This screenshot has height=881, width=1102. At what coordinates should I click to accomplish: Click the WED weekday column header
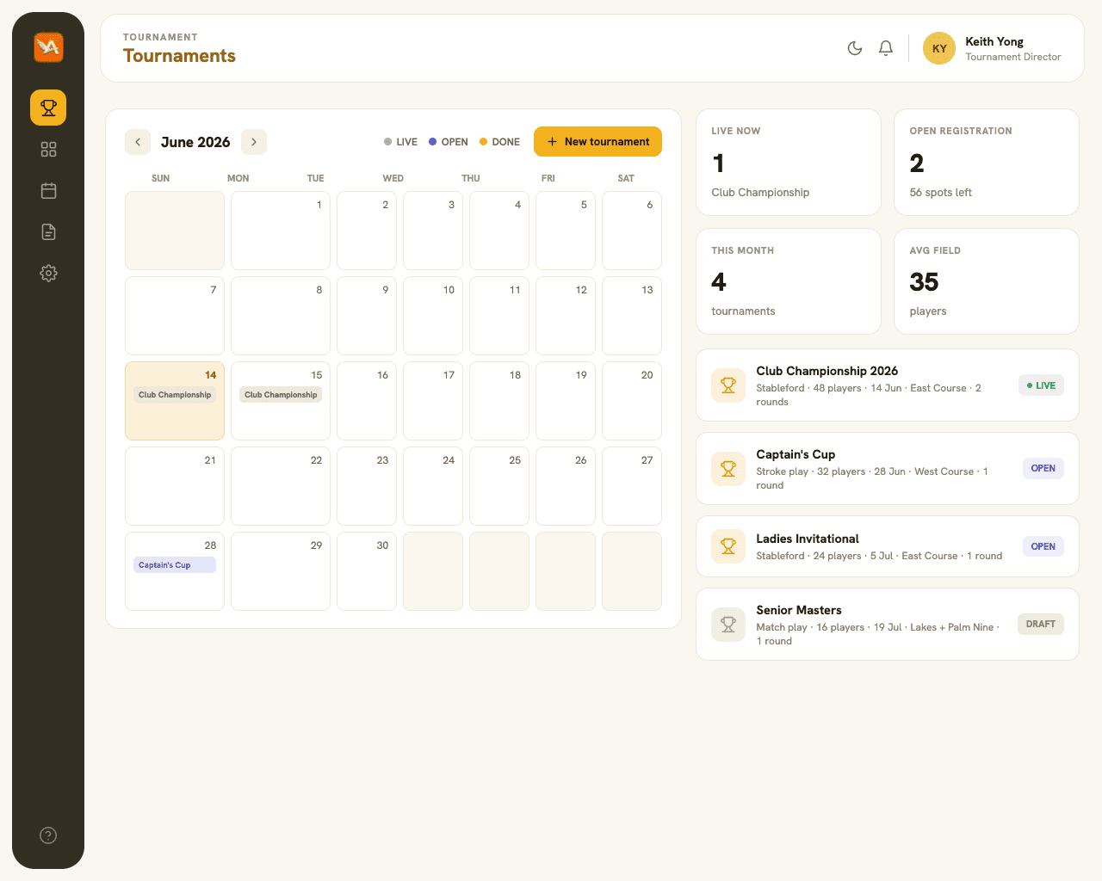pyautogui.click(x=393, y=178)
